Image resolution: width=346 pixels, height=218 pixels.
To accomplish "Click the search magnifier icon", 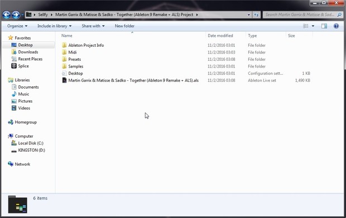I will tap(339, 14).
